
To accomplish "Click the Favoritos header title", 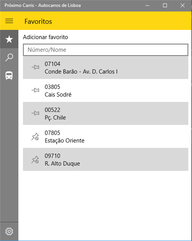I will (38, 21).
